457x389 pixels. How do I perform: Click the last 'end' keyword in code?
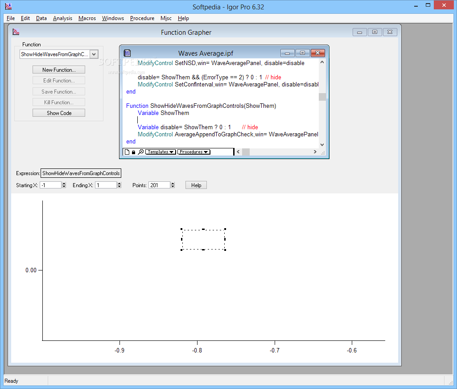[x=131, y=142]
